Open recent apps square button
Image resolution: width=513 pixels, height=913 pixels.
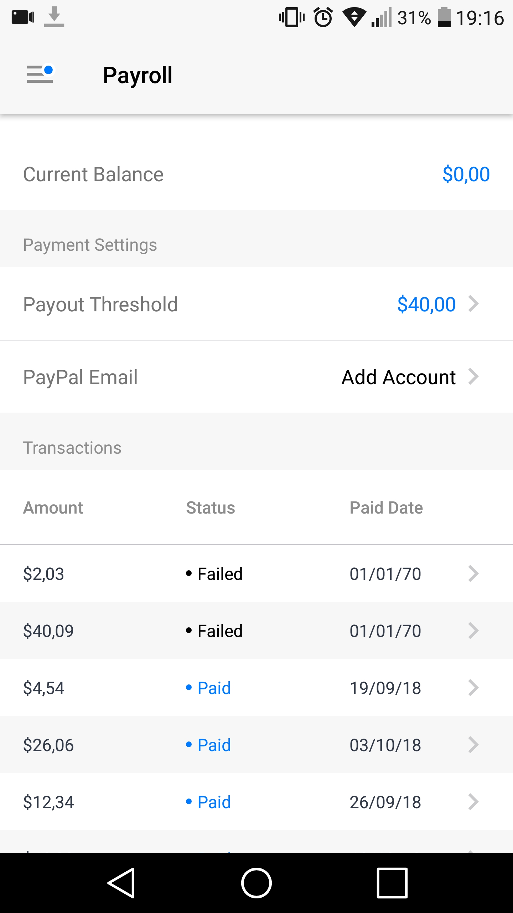[392, 883]
